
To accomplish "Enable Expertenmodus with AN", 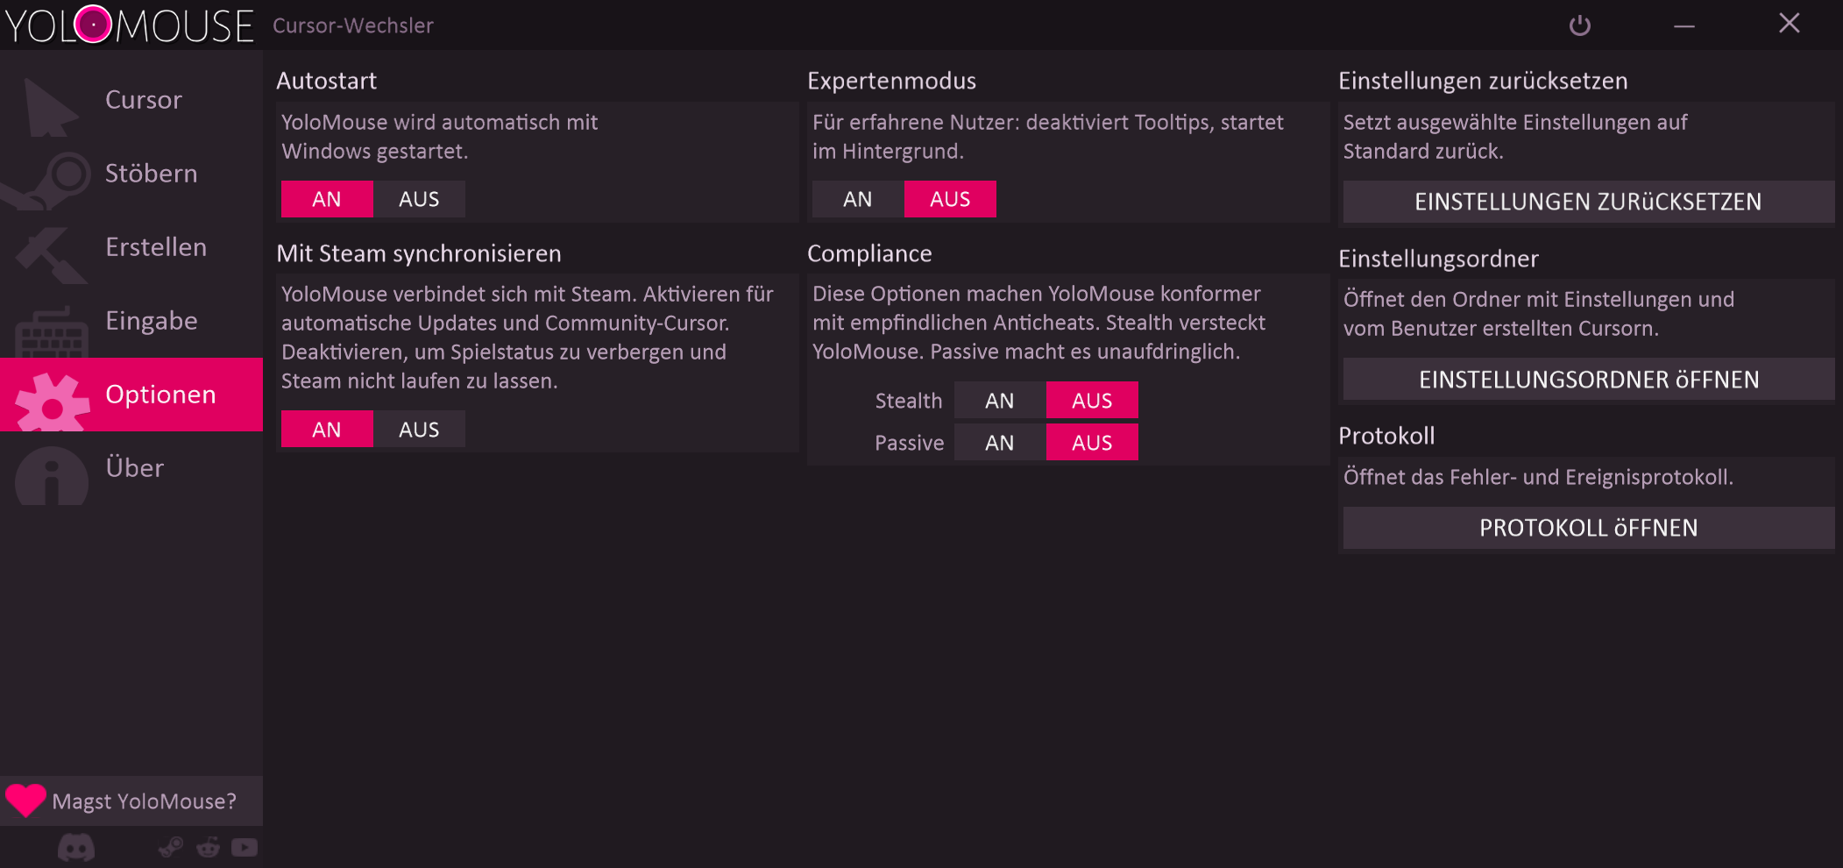I will pyautogui.click(x=857, y=199).
